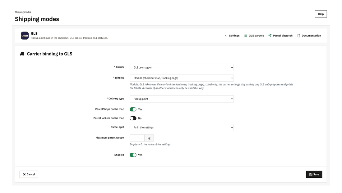Click the Carrier binding to GLS heading
Screen dimensions: 342x193
click(x=49, y=54)
